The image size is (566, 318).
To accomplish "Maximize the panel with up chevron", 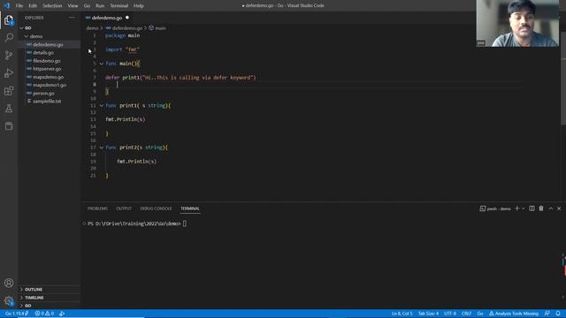I will pyautogui.click(x=551, y=208).
